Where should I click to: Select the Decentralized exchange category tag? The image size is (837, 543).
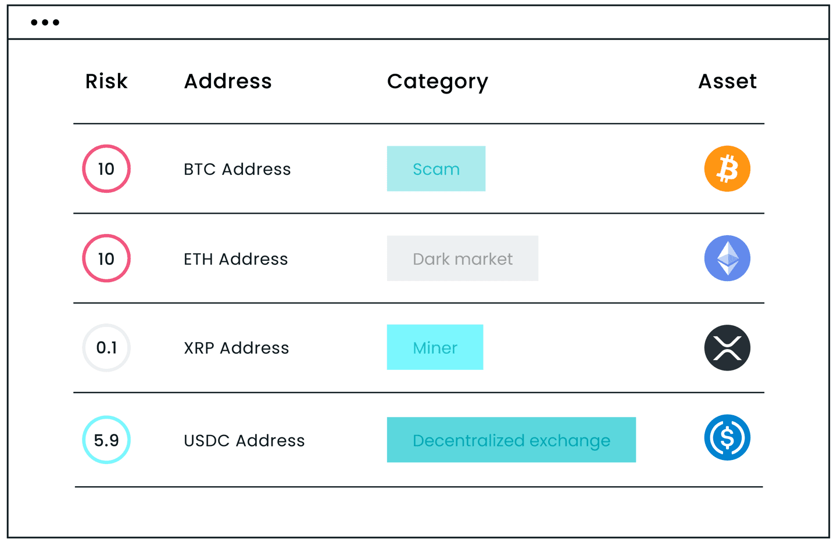(x=511, y=440)
